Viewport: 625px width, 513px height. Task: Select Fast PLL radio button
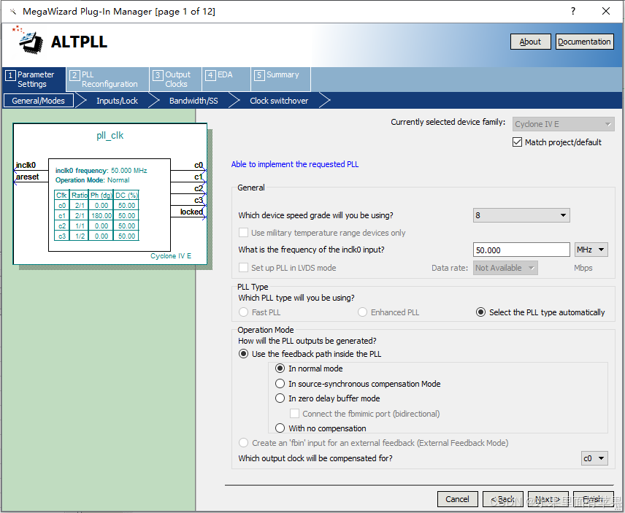(243, 312)
